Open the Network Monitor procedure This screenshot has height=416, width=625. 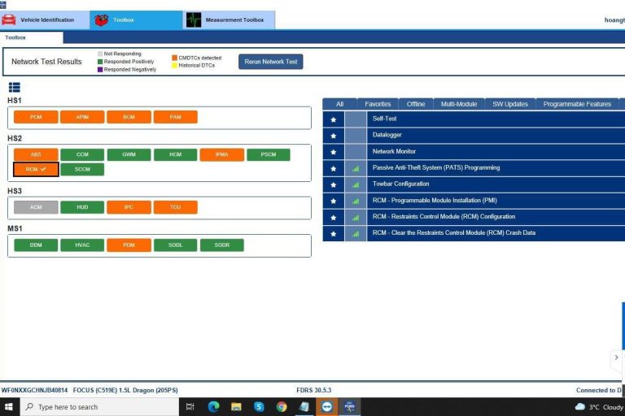496,152
